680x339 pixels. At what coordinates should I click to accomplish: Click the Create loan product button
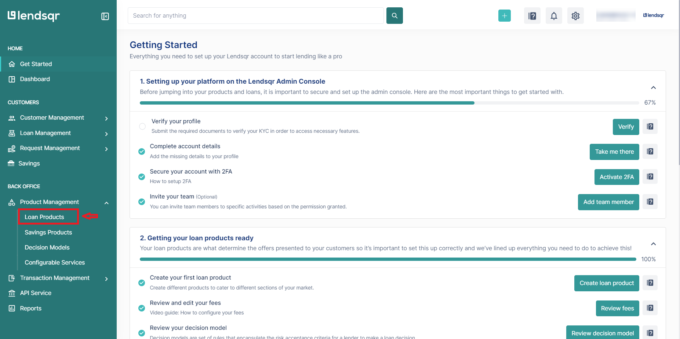click(x=607, y=283)
